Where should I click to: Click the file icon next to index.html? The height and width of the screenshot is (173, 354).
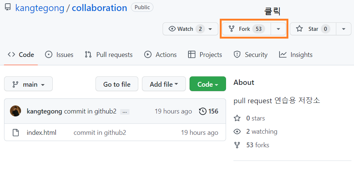(15, 133)
